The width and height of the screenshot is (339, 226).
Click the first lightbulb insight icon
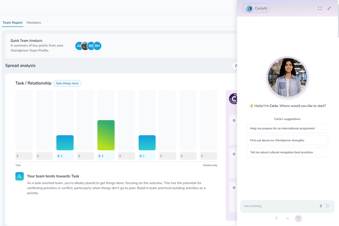pyautogui.click(x=234, y=121)
